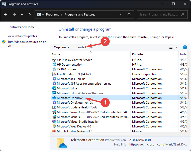This screenshot has width=191, height=151.
Task: Click the Programs breadcrumb
Action: click(x=52, y=15)
